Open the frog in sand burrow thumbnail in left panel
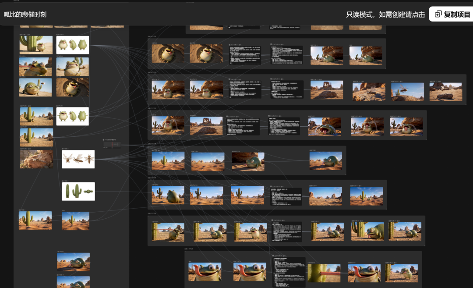This screenshot has width=473, height=288. pos(72,88)
